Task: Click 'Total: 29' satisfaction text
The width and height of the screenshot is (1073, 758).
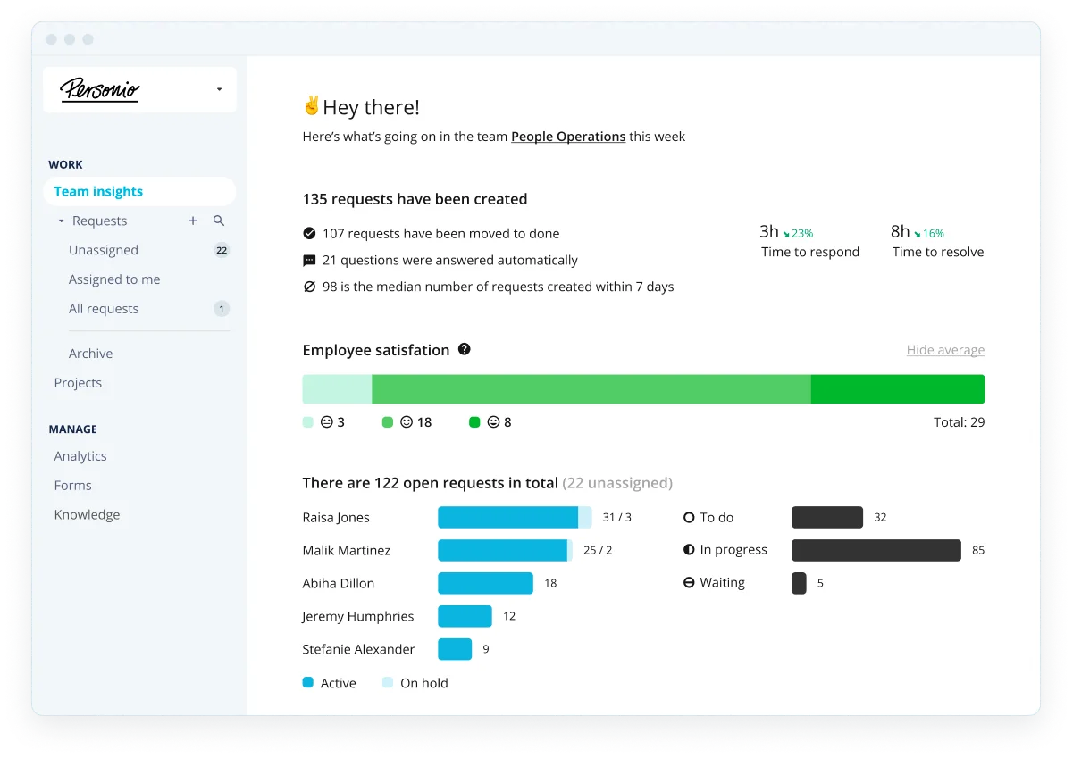Action: tap(960, 422)
